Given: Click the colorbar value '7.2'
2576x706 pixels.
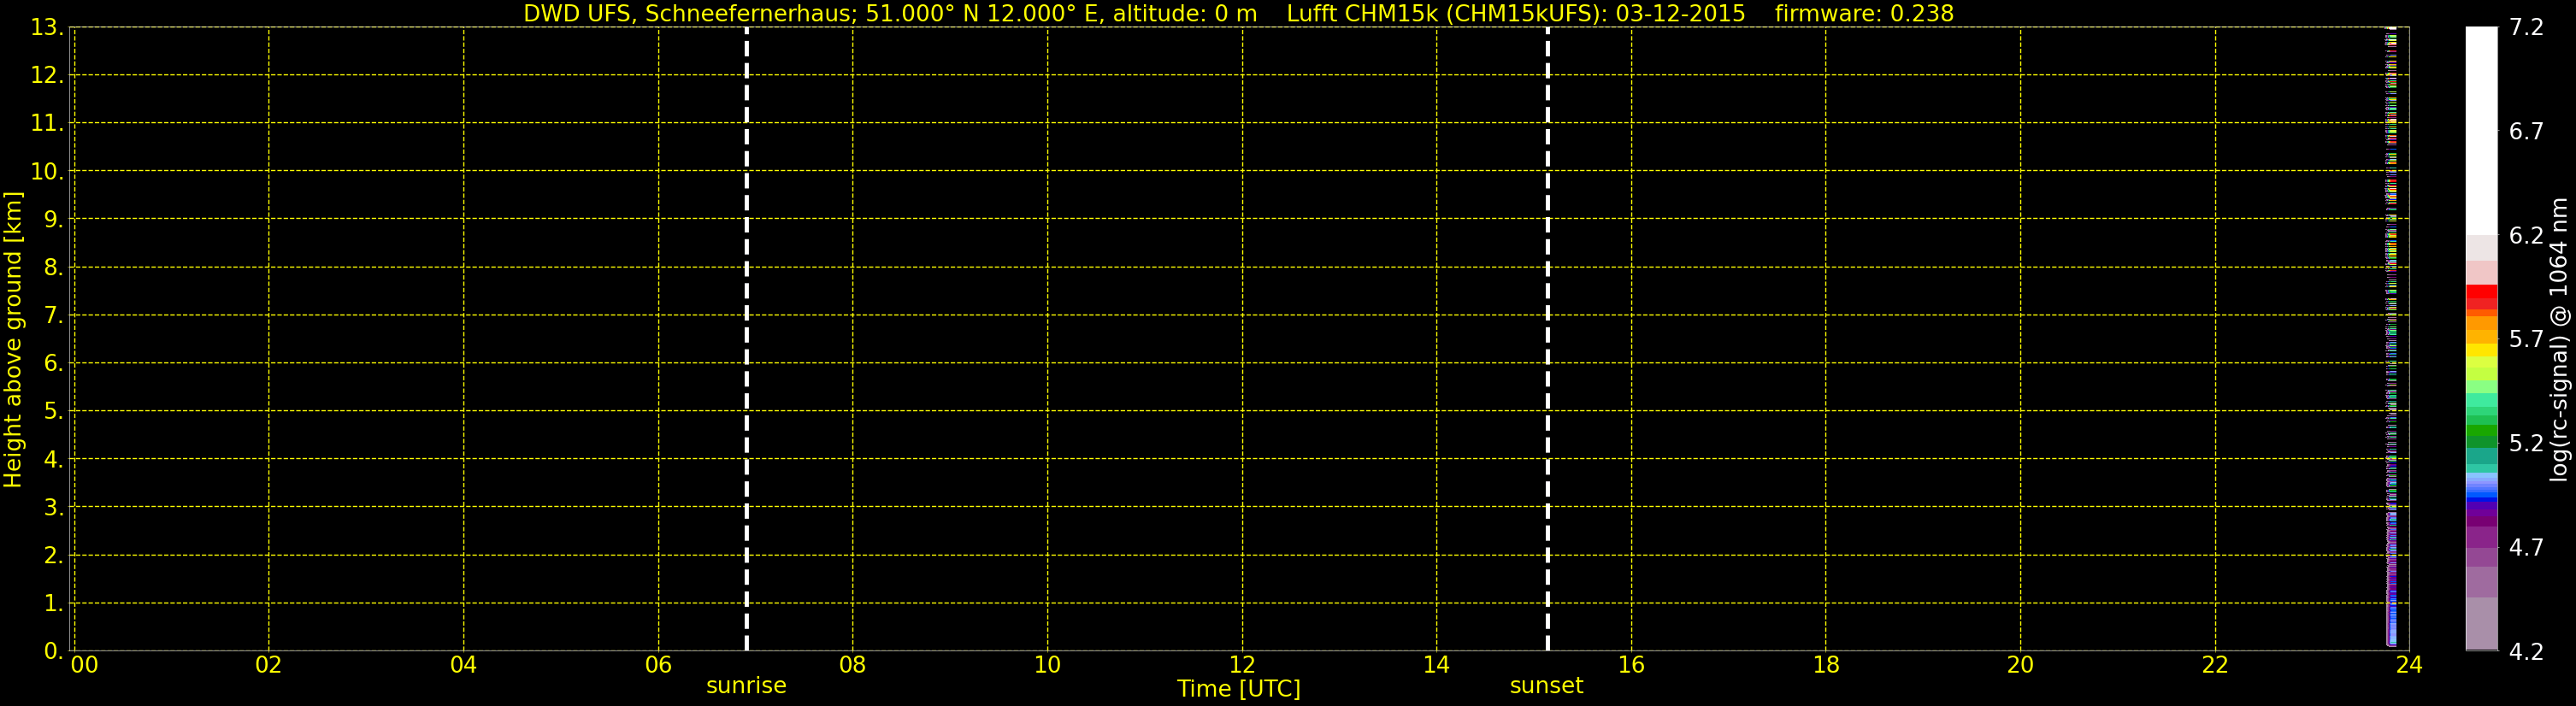Looking at the screenshot, I should (2526, 28).
